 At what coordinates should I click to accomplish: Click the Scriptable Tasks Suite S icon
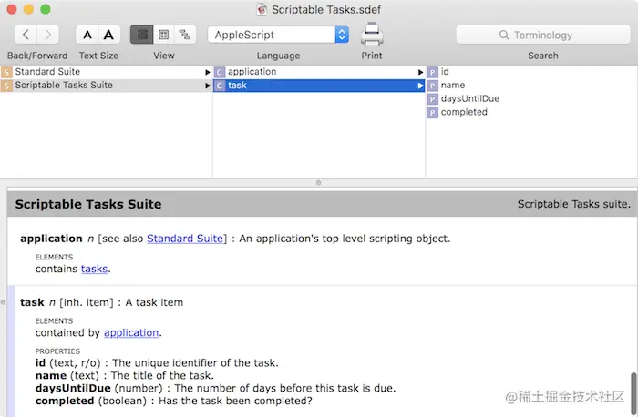click(6, 86)
